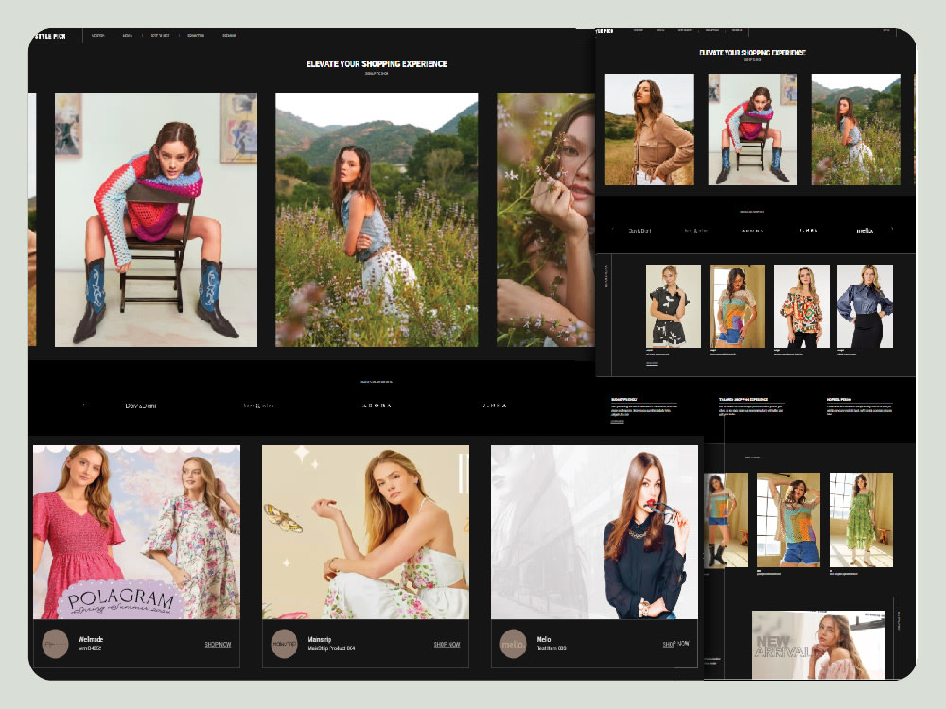Open the Polagram Spring Summer banner image

pyautogui.click(x=136, y=532)
